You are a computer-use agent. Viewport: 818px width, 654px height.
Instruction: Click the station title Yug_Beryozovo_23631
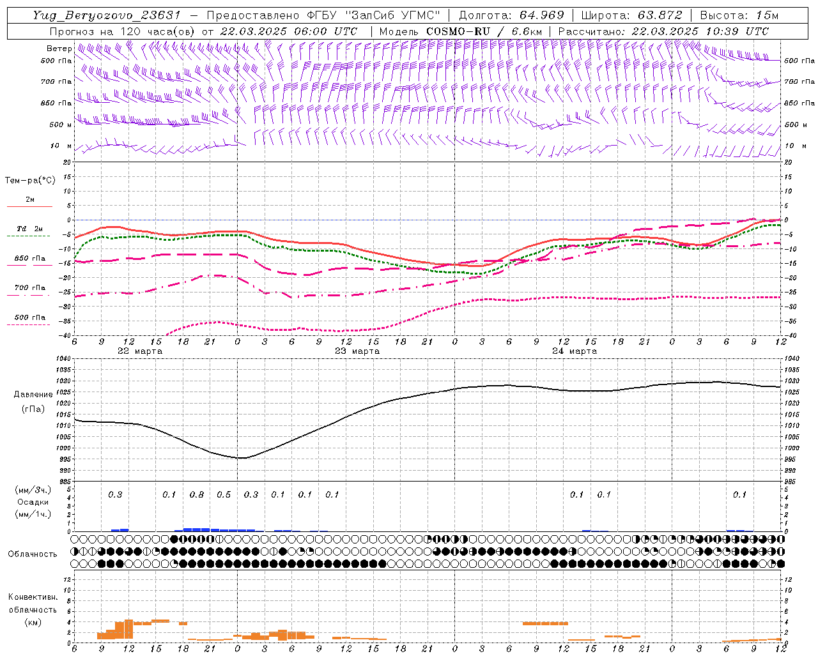[107, 15]
